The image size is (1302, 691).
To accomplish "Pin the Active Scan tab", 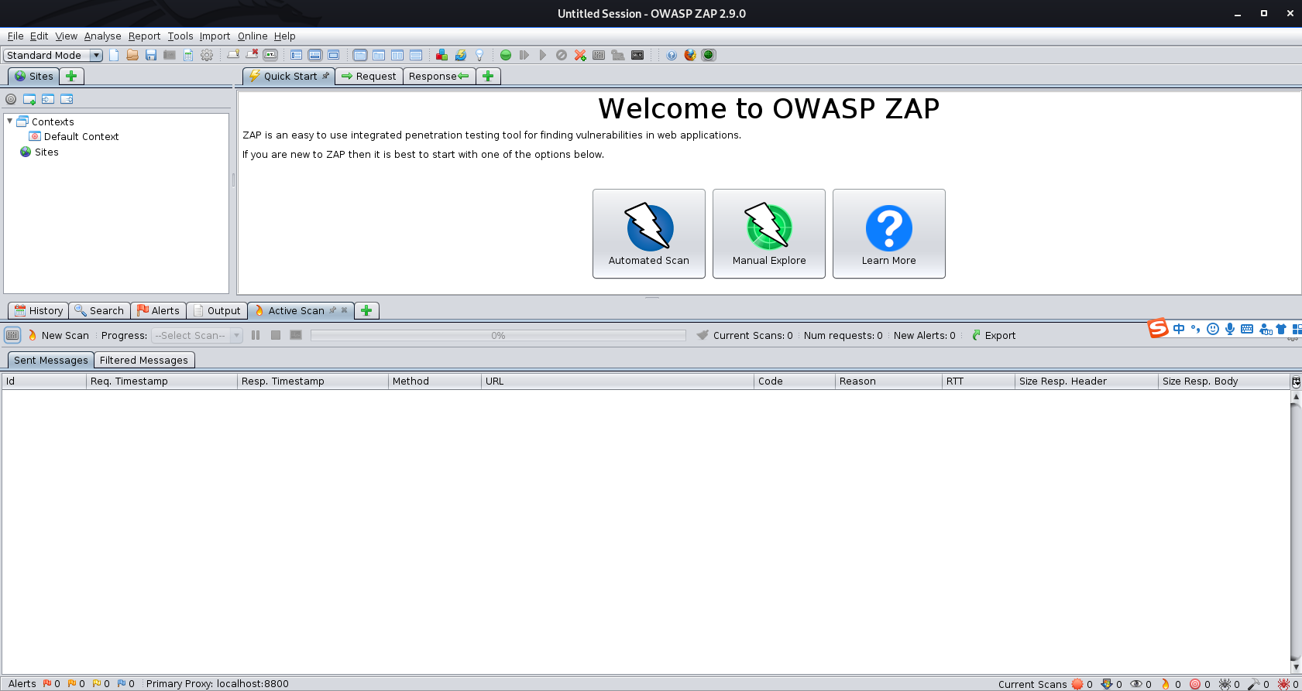I will (333, 310).
